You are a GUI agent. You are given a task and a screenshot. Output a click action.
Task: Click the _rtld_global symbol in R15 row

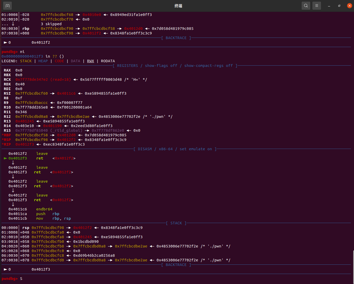66,130
